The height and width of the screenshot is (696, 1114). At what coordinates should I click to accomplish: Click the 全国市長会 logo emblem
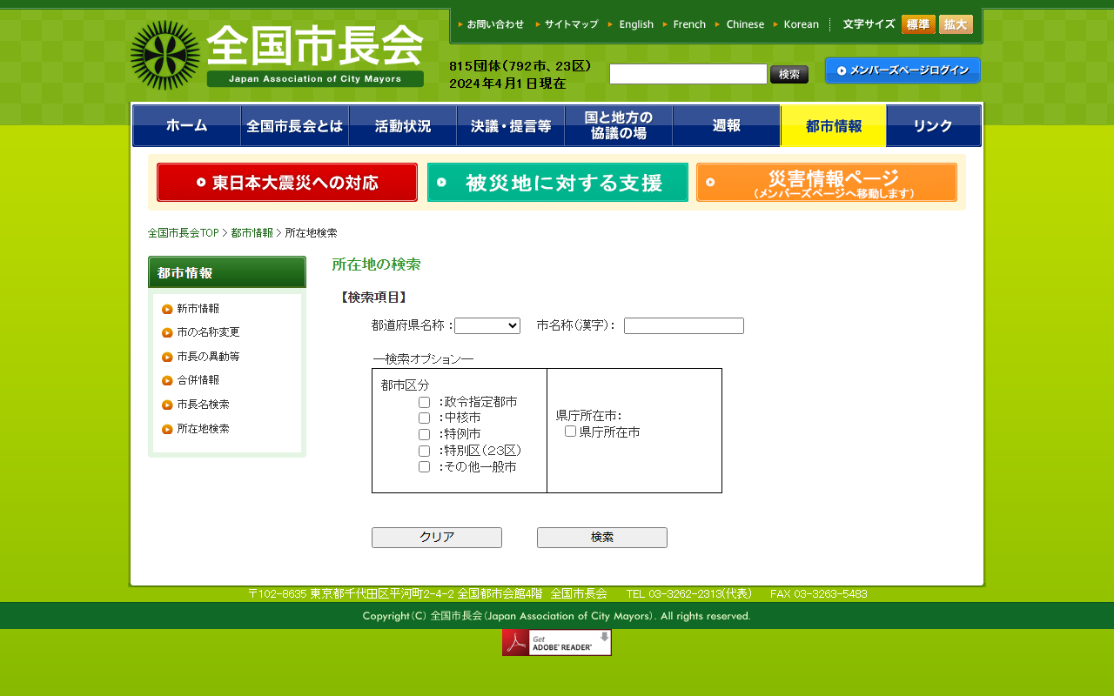click(x=165, y=56)
